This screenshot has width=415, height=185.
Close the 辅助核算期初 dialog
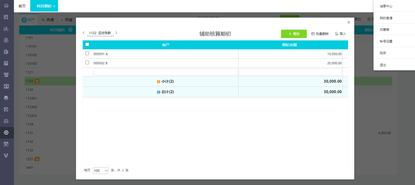pyautogui.click(x=349, y=22)
